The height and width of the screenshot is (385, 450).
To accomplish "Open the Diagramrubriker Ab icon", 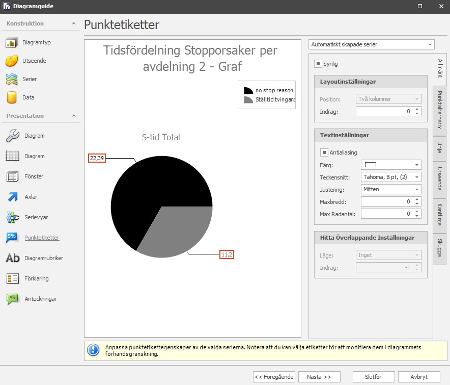I will click(13, 258).
